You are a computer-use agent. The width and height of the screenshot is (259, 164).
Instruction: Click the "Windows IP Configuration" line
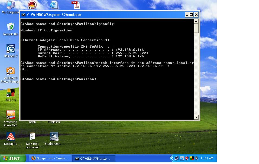[x=46, y=30]
